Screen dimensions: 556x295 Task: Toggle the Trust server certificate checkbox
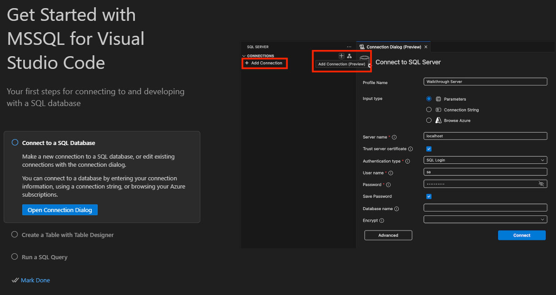click(429, 149)
